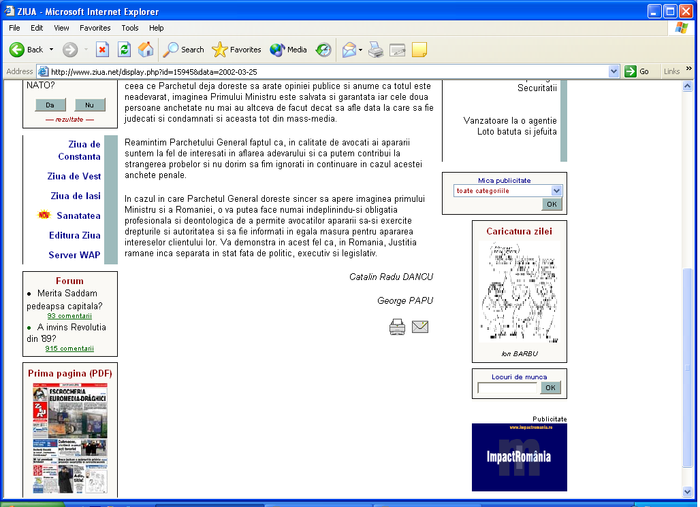Open the Tools menu
This screenshot has height=507, width=700.
[130, 28]
